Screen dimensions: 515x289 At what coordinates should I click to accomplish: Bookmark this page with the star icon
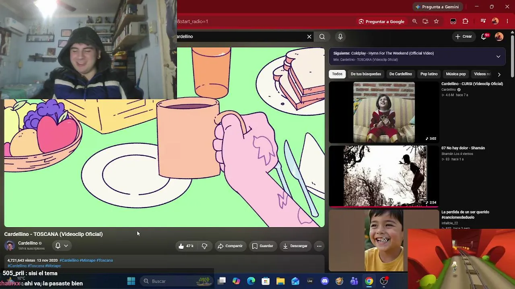click(436, 21)
